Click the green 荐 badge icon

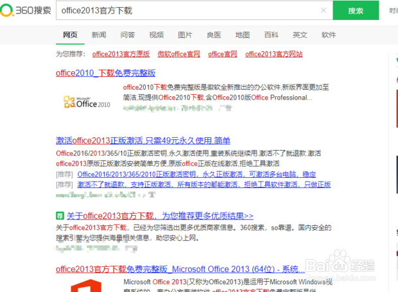pos(60,216)
